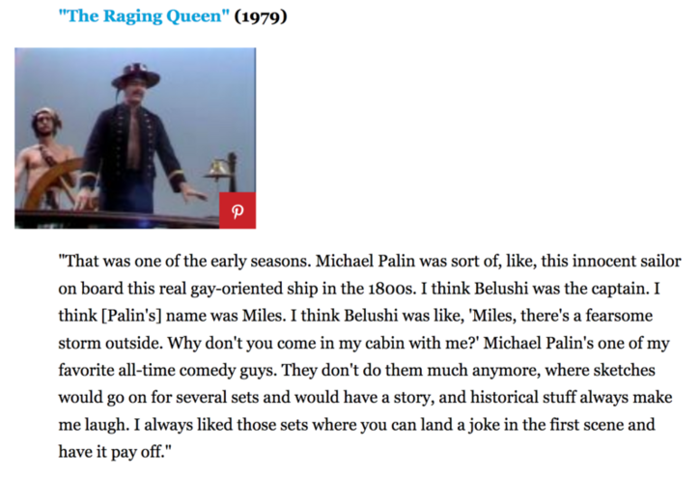
Task: Open "The Raging Queen" title link
Action: point(144,16)
